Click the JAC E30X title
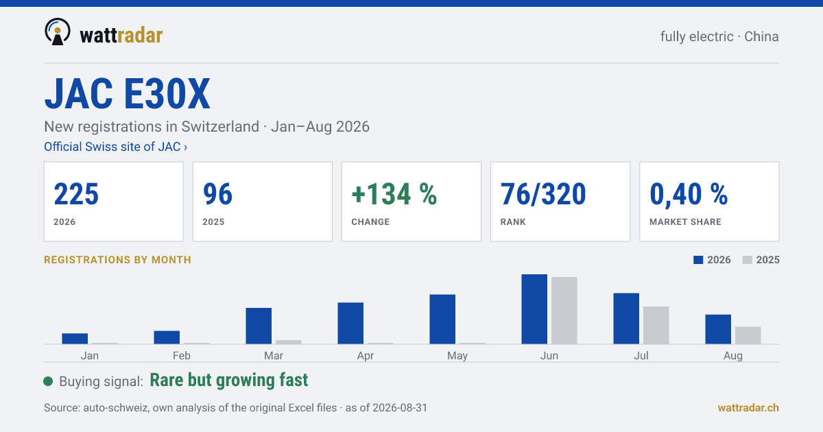 pyautogui.click(x=127, y=95)
